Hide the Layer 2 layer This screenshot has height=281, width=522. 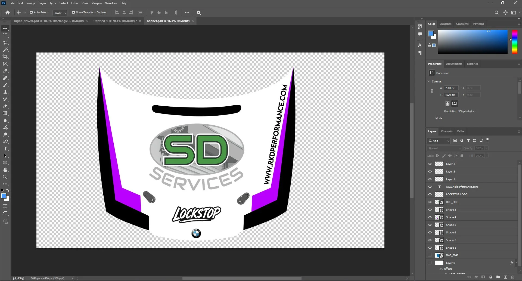pyautogui.click(x=430, y=172)
